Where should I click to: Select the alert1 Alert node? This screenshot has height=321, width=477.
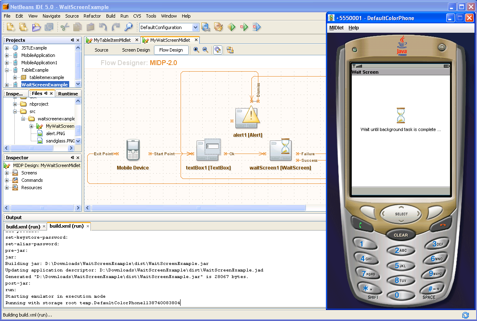pyautogui.click(x=247, y=117)
